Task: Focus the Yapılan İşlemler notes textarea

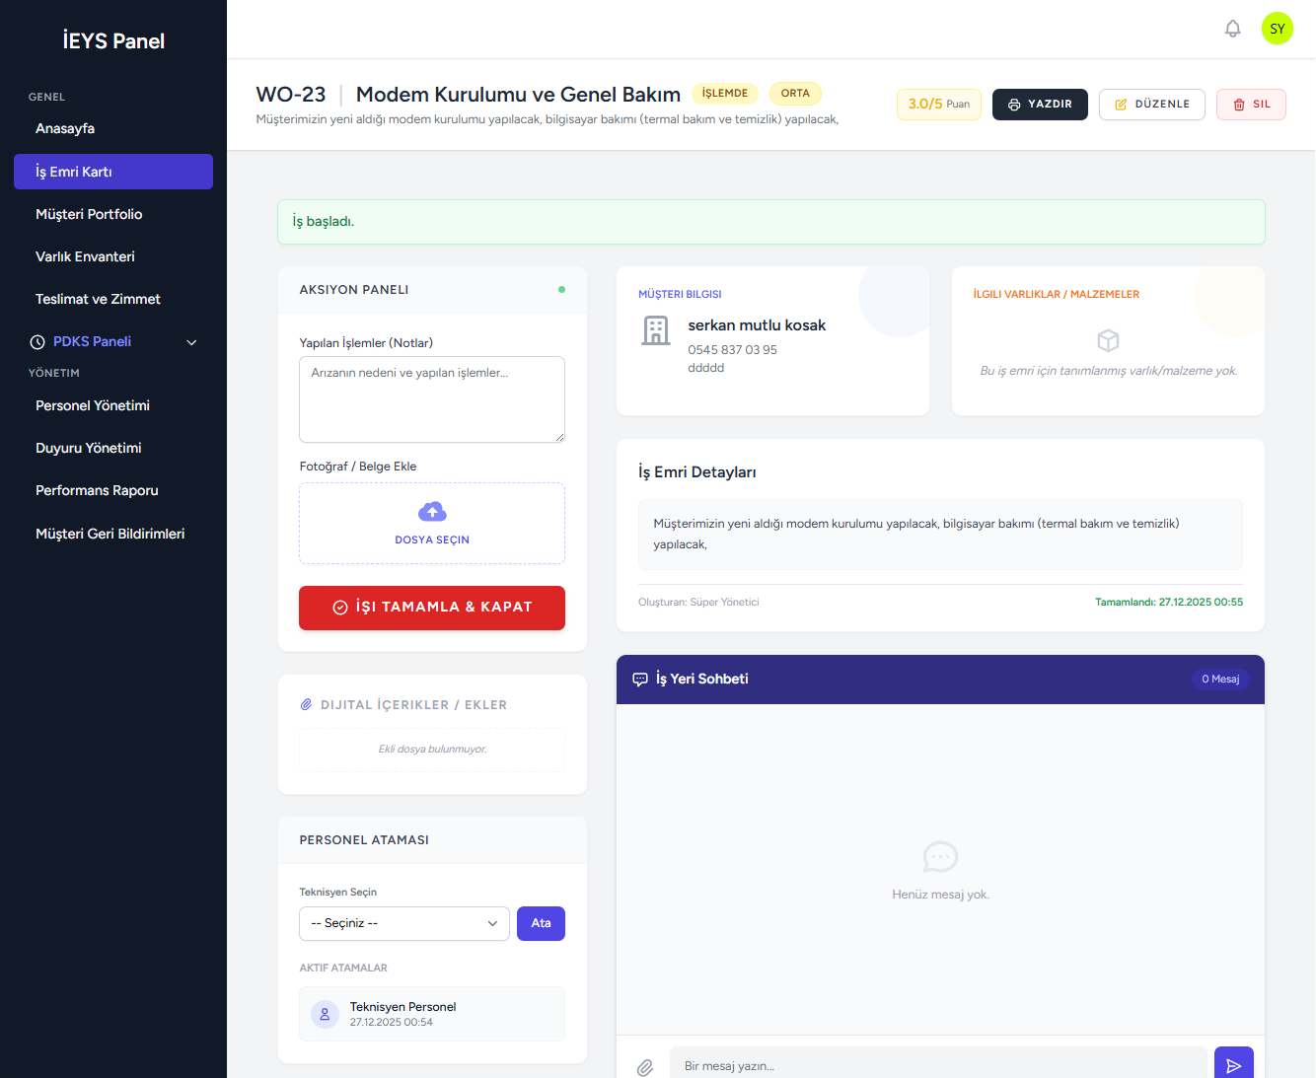Action: point(432,399)
